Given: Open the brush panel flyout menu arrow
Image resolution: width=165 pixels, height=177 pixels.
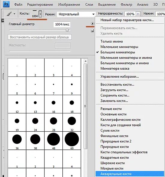Looking at the screenshot, I should (92, 23).
